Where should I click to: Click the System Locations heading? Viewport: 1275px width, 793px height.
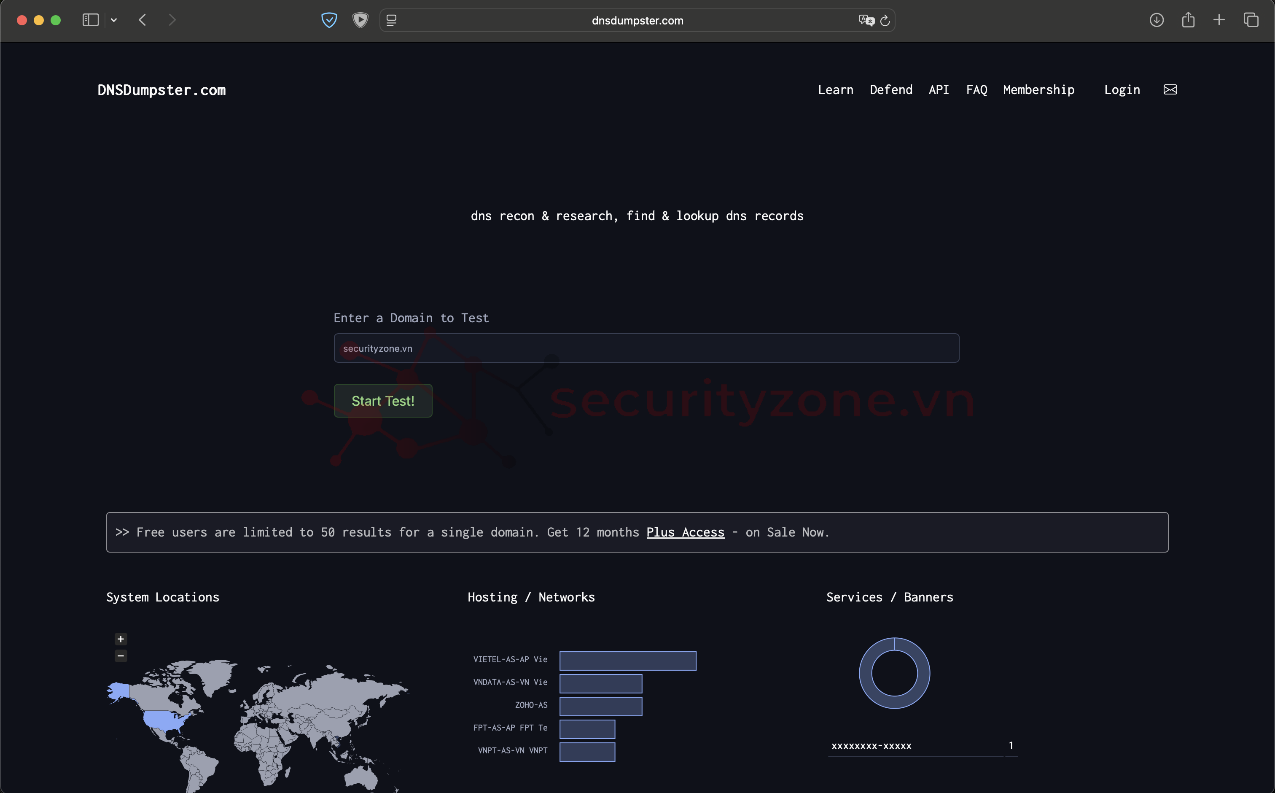coord(163,597)
